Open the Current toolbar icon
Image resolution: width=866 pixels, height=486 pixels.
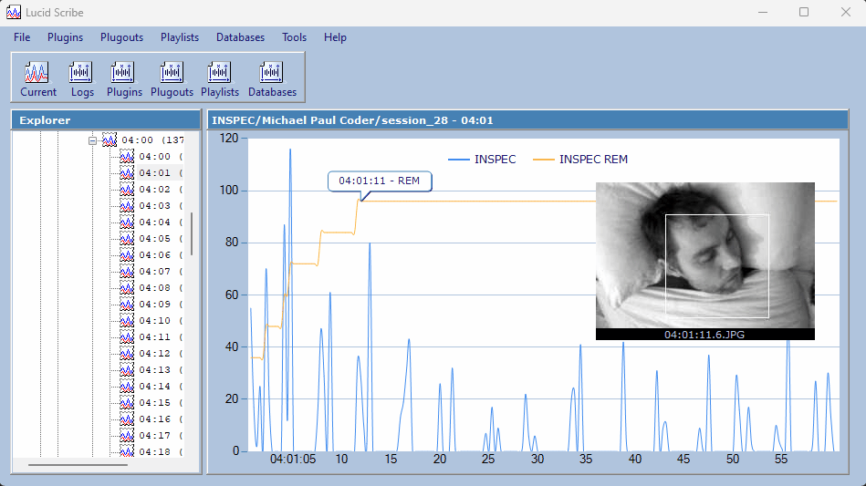click(37, 78)
